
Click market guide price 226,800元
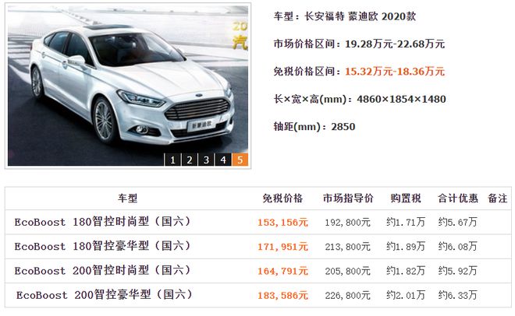pos(348,296)
